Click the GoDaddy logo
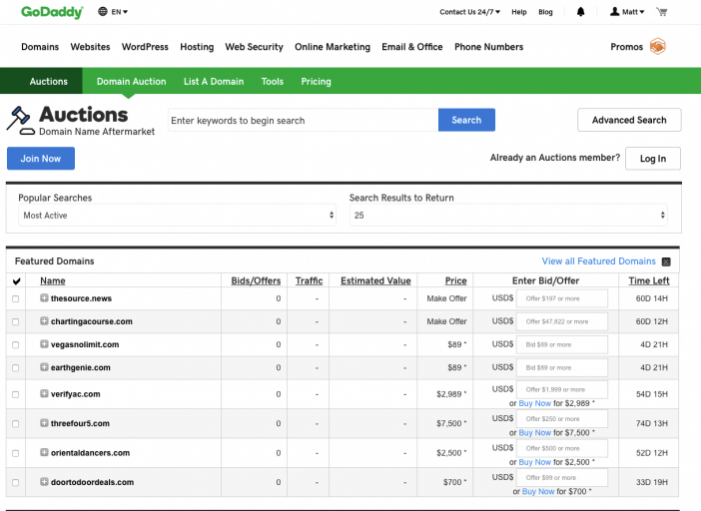Viewport: 701px width, 511px height. [52, 12]
